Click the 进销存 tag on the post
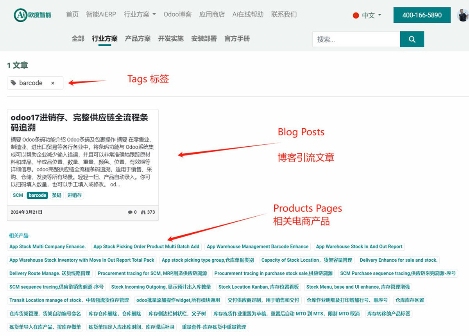The image size is (469, 336). pos(75,195)
